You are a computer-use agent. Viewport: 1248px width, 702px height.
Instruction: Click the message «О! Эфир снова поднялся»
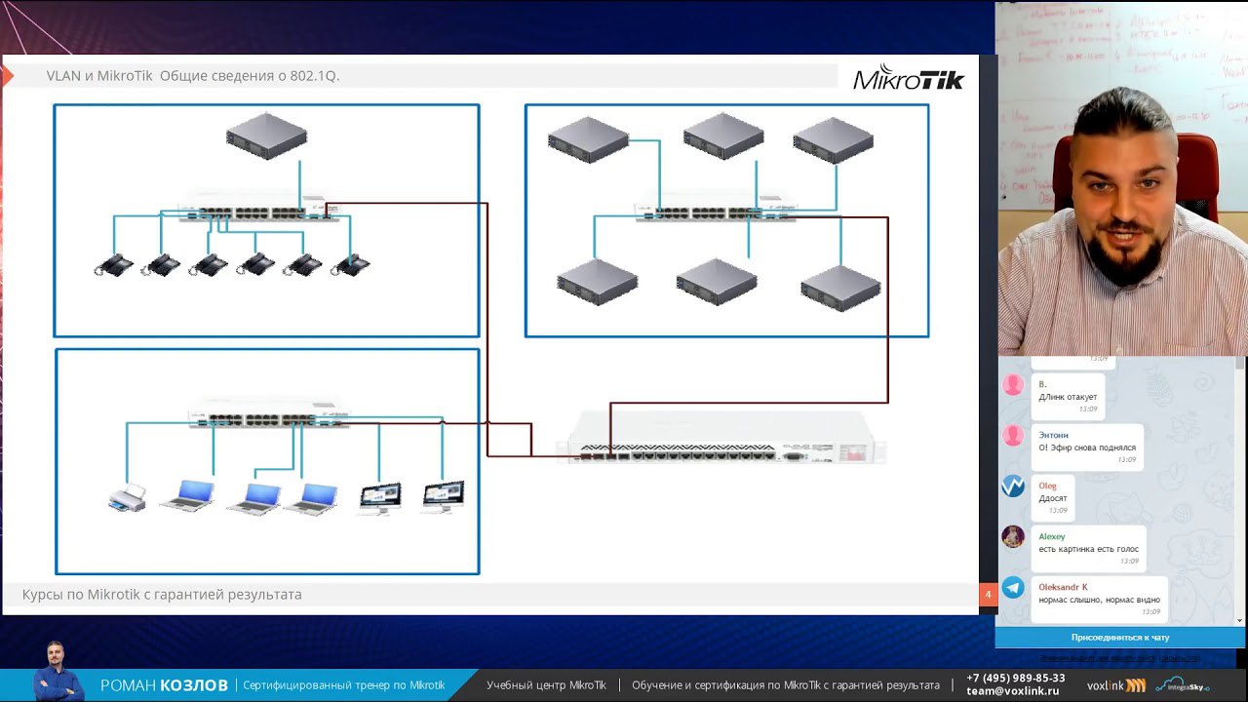pos(1087,448)
